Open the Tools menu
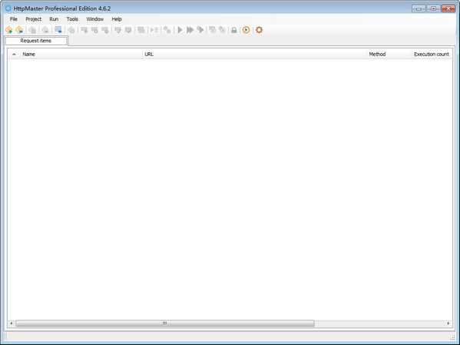This screenshot has height=345, width=460. (72, 19)
